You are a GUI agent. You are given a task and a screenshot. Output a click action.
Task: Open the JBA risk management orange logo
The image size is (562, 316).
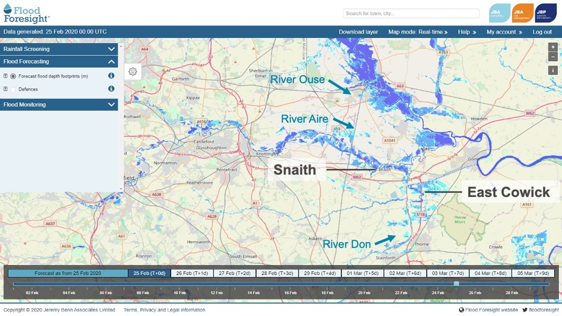(x=523, y=13)
